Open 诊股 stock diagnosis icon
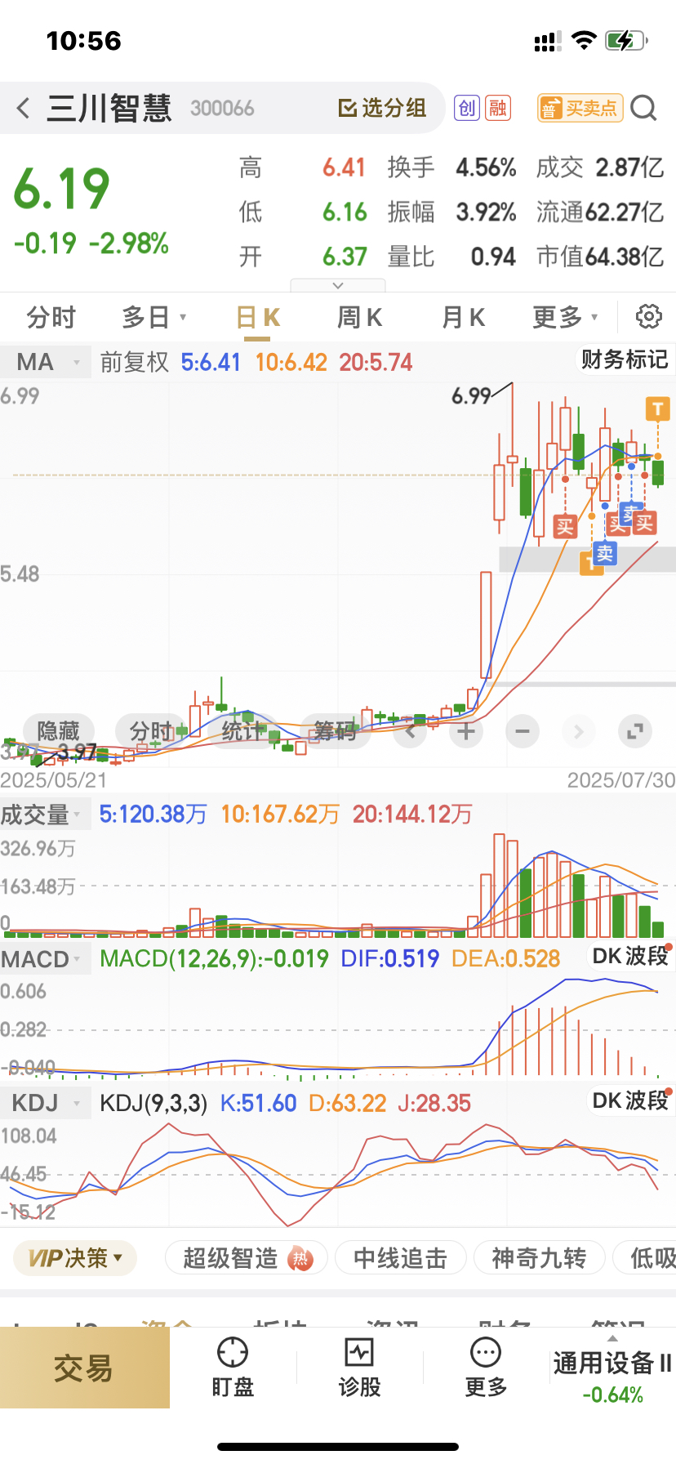The height and width of the screenshot is (1464, 676). tap(359, 1368)
